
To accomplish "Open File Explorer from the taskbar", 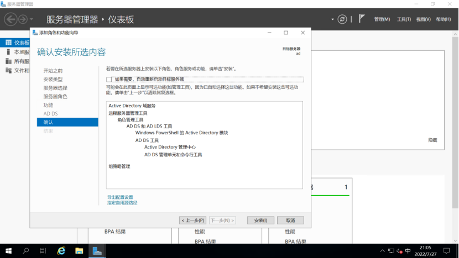I will pyautogui.click(x=79, y=251).
